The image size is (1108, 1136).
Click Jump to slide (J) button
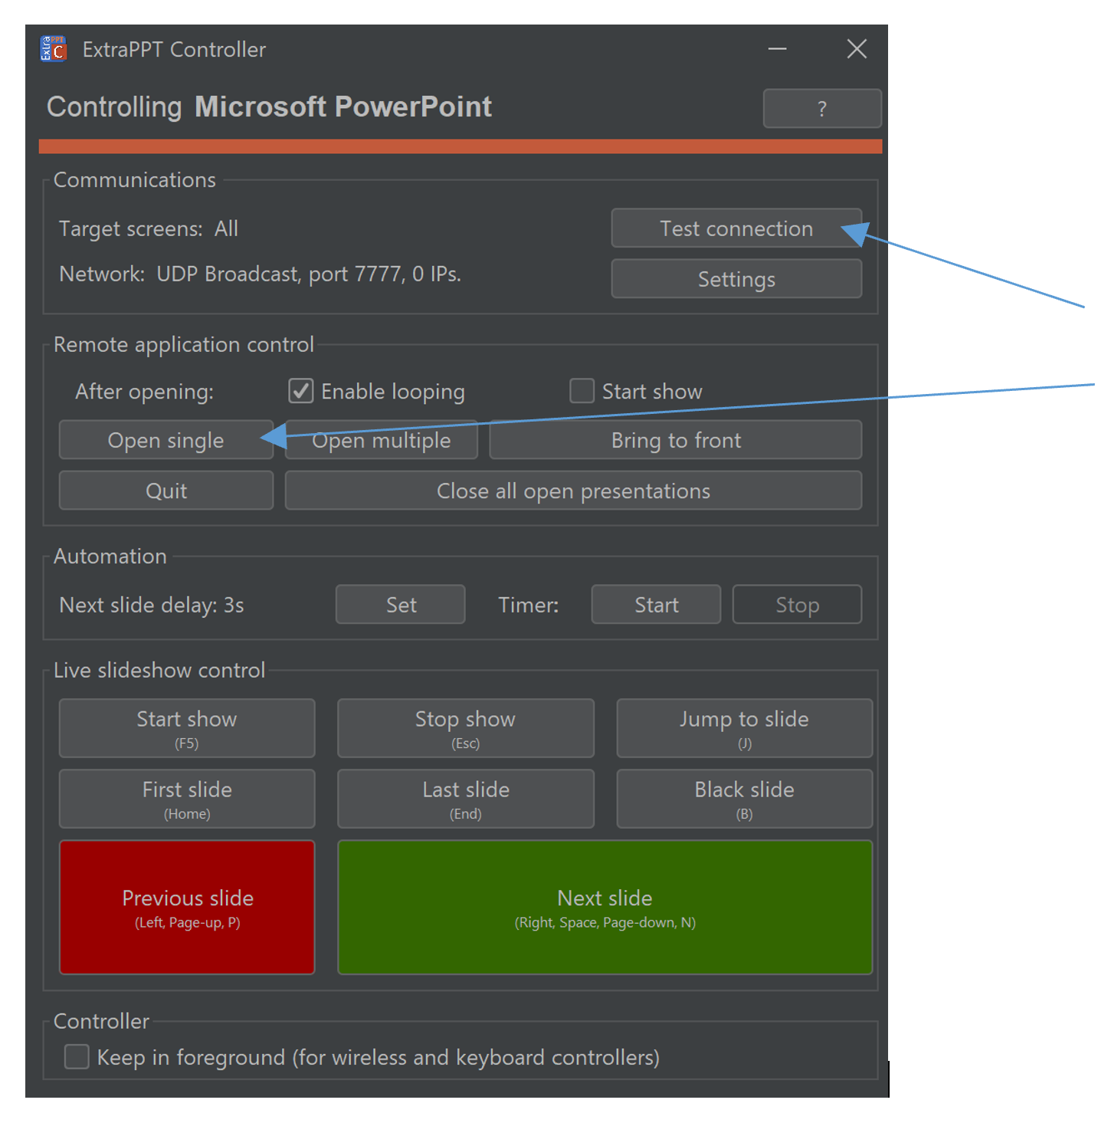point(745,728)
